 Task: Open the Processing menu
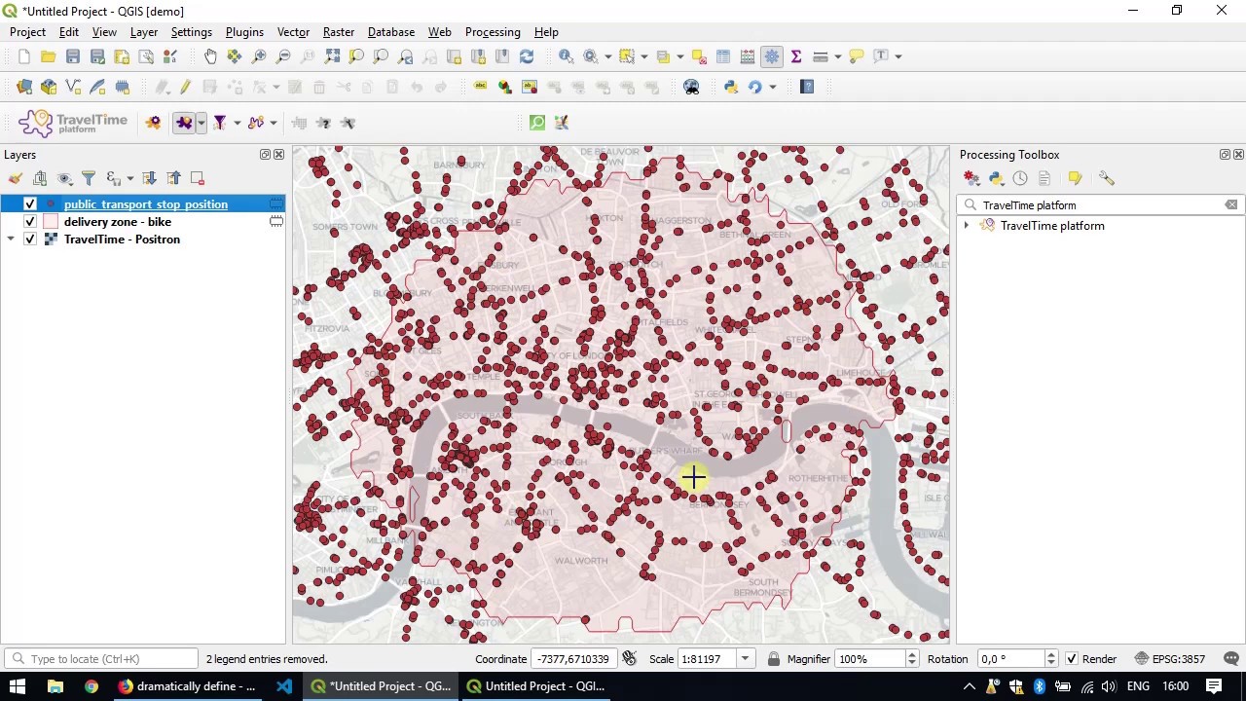pyautogui.click(x=493, y=32)
